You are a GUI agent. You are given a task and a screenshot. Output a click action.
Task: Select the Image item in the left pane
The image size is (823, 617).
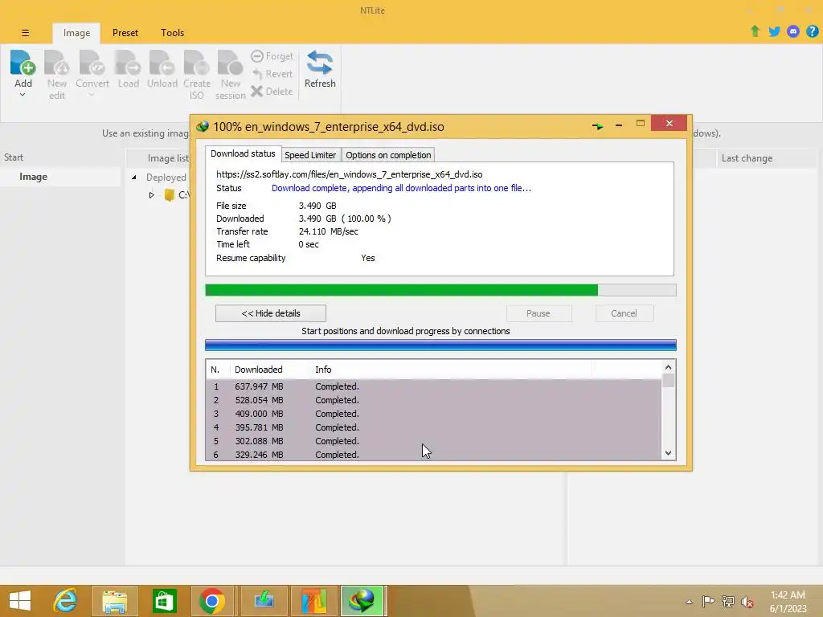(x=60, y=177)
